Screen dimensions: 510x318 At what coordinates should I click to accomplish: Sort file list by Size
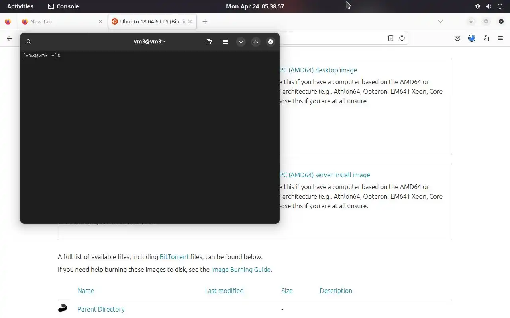[x=287, y=291]
